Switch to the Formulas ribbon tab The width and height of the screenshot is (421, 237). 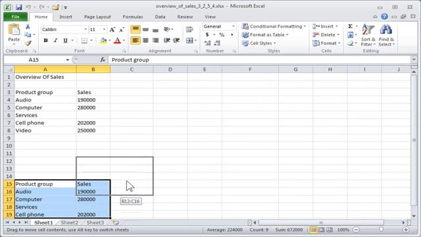pyautogui.click(x=133, y=16)
